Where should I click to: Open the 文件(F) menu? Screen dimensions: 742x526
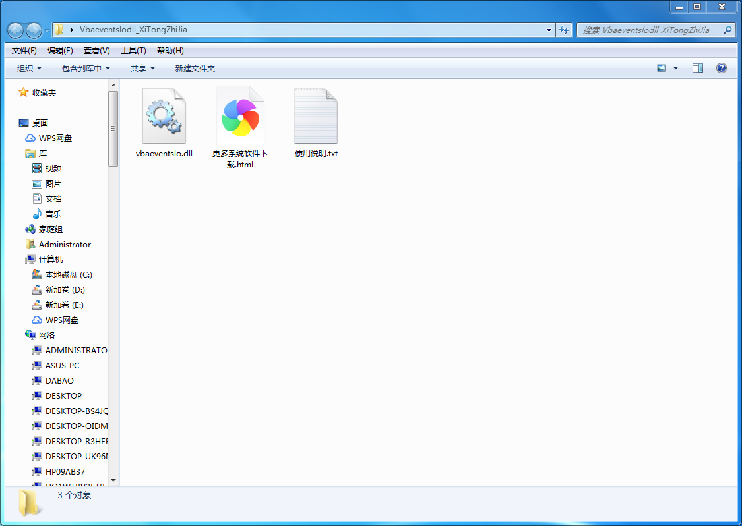coord(24,51)
